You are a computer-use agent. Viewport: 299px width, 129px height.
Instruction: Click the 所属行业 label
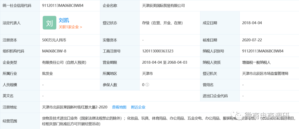[x=10, y=74]
